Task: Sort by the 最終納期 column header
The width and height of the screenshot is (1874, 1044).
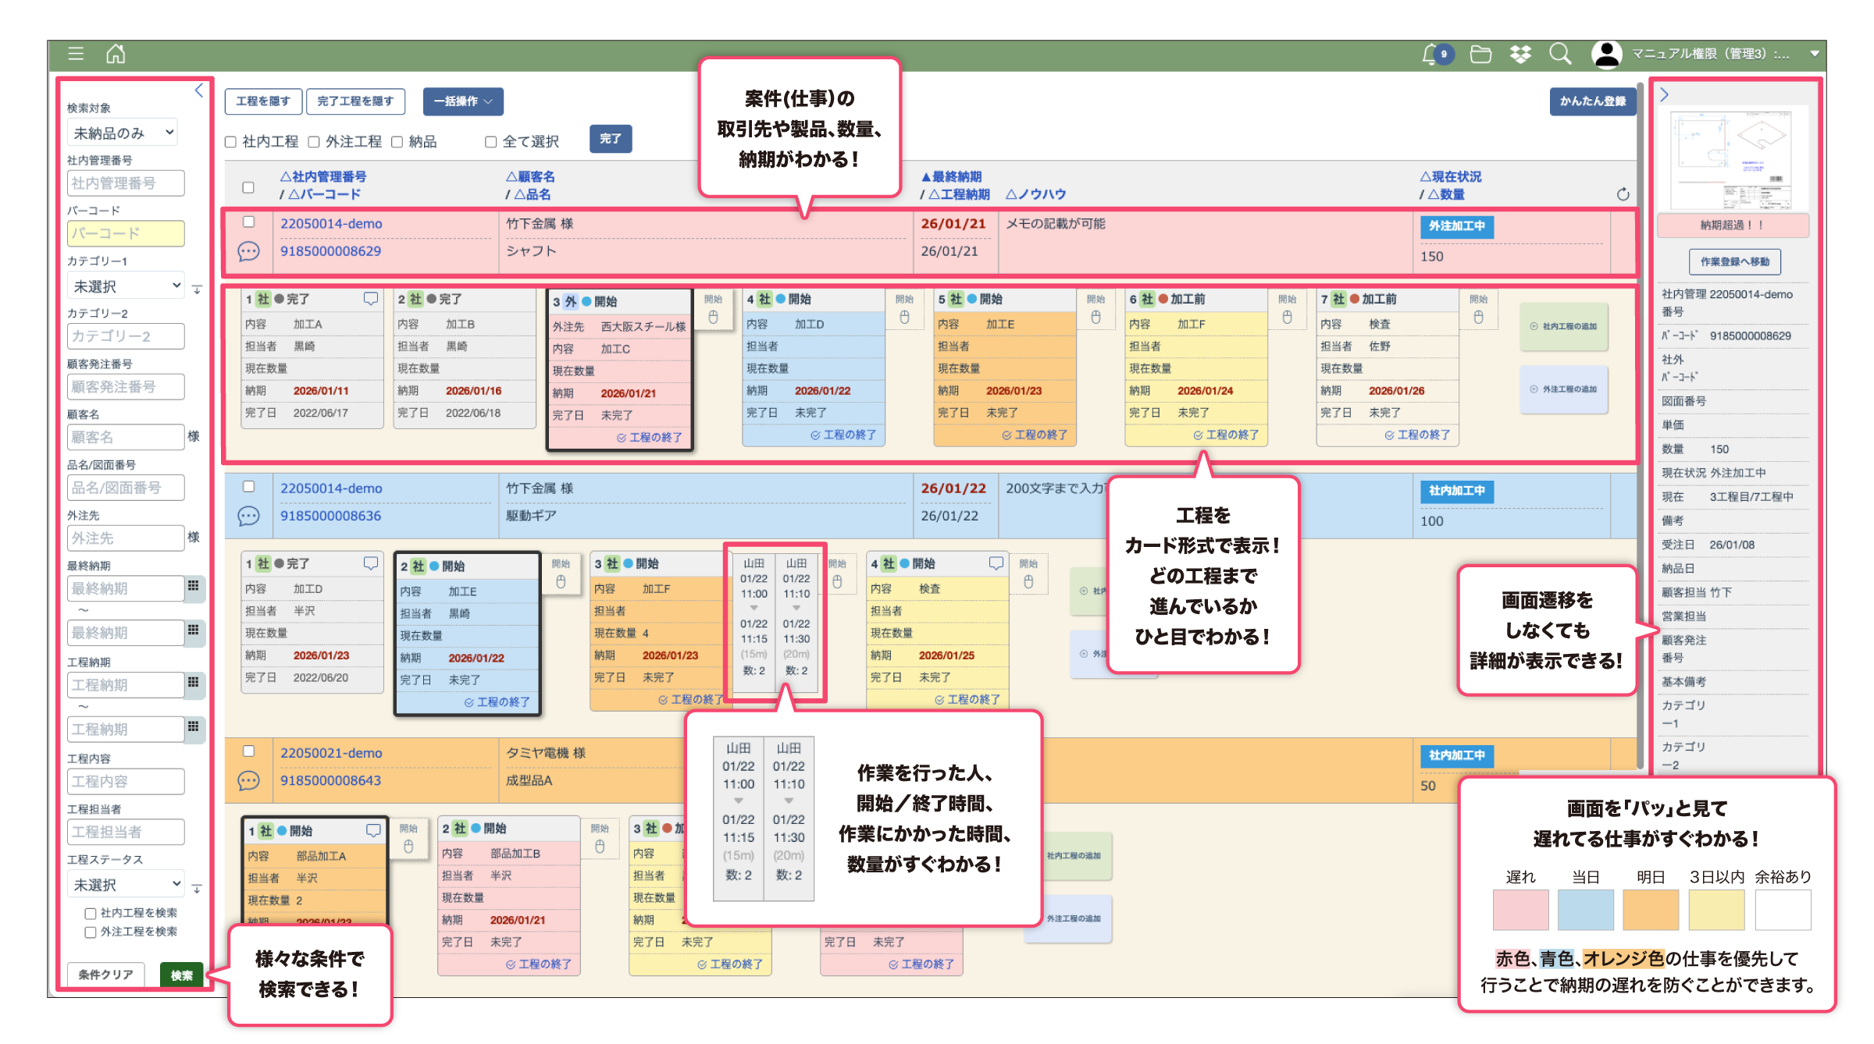Action: 951,177
